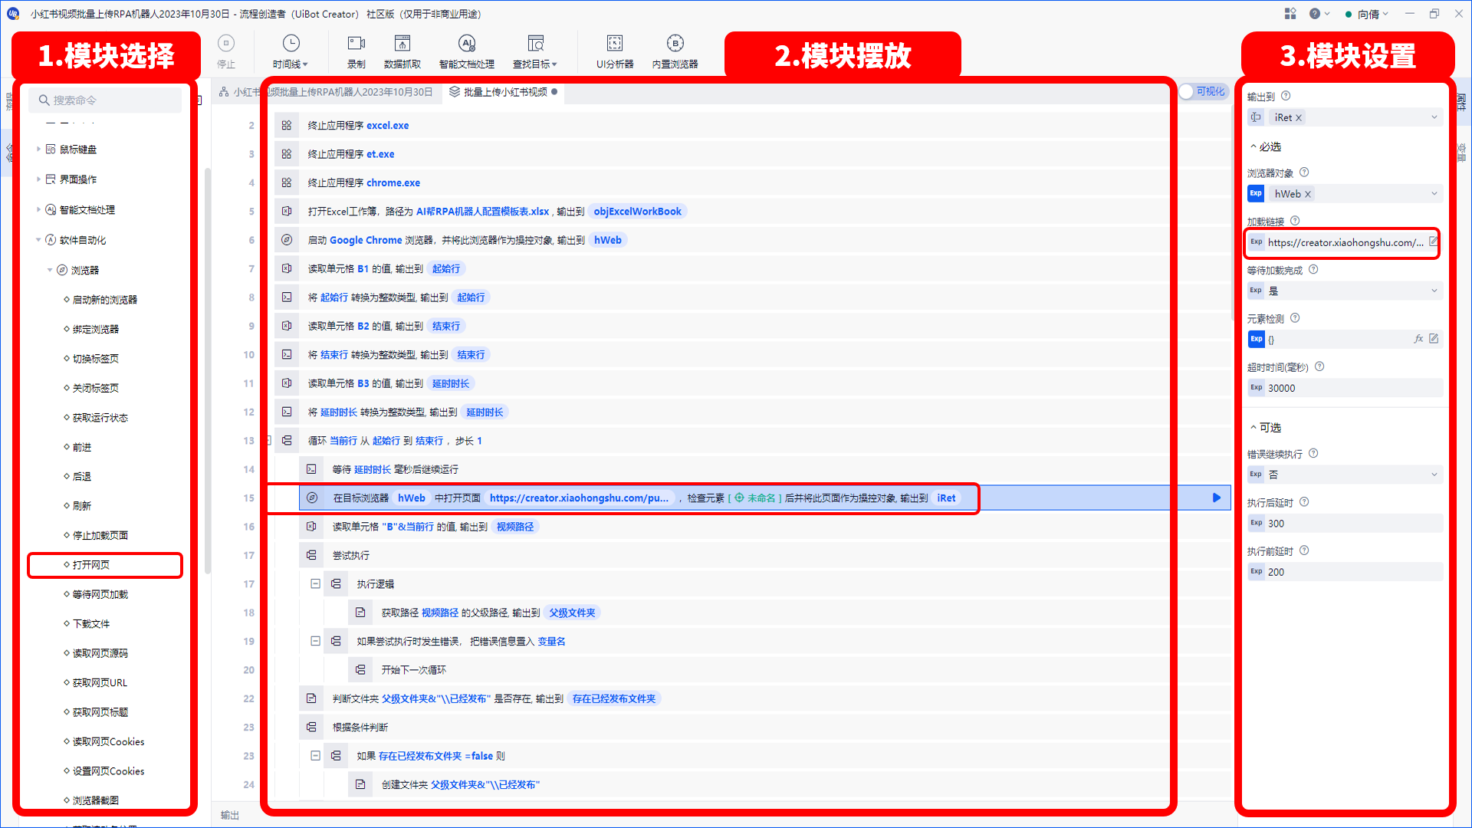Collapse the 执行逻辑 block
Viewport: 1472px width, 828px height.
tap(315, 583)
